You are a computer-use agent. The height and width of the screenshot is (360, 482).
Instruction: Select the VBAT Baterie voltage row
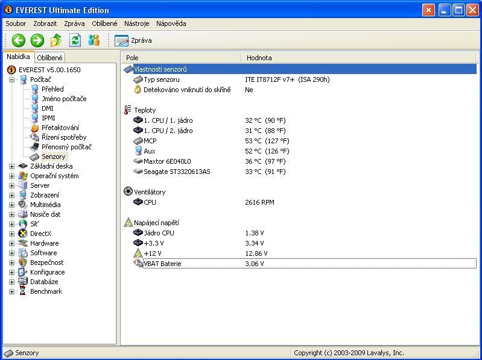point(162,264)
